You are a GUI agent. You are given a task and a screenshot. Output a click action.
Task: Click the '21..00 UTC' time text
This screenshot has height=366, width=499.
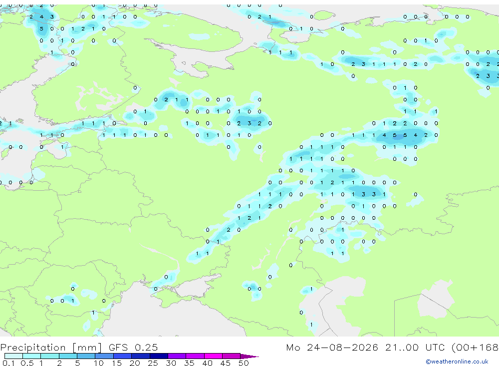pos(415,347)
